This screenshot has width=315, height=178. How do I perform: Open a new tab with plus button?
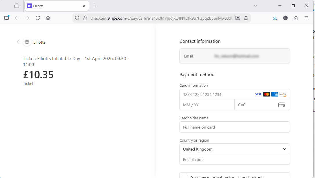click(x=95, y=6)
